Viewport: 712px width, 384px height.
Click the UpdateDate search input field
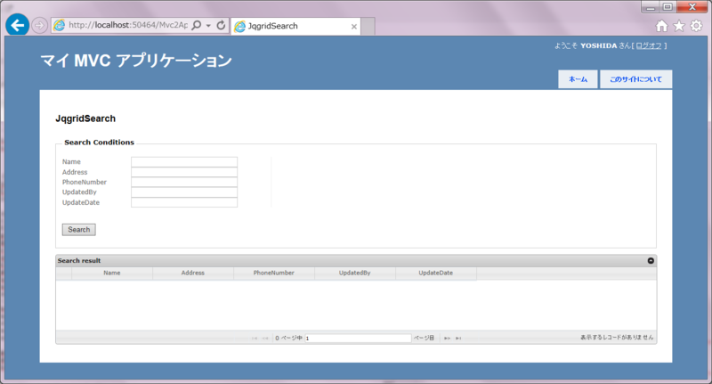[184, 202]
